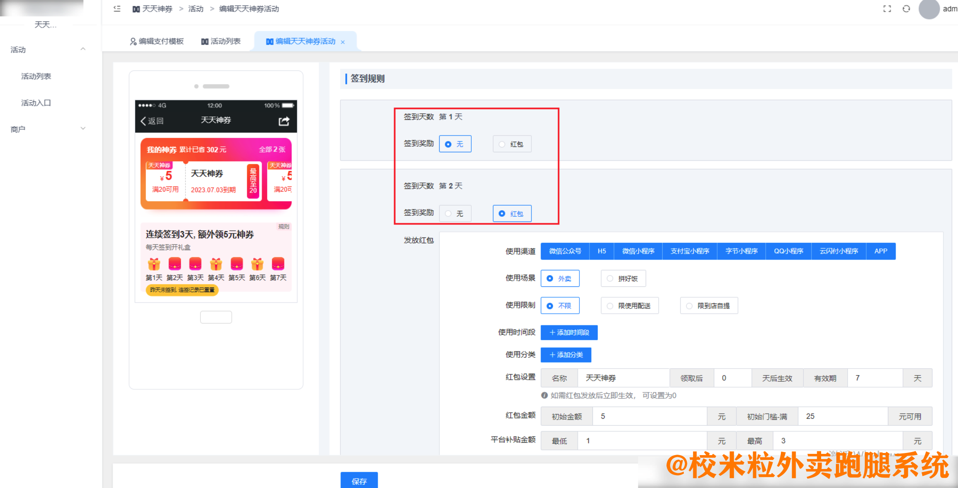The height and width of the screenshot is (488, 958).
Task: Close the 编辑天天神券活动 tab
Action: (343, 42)
